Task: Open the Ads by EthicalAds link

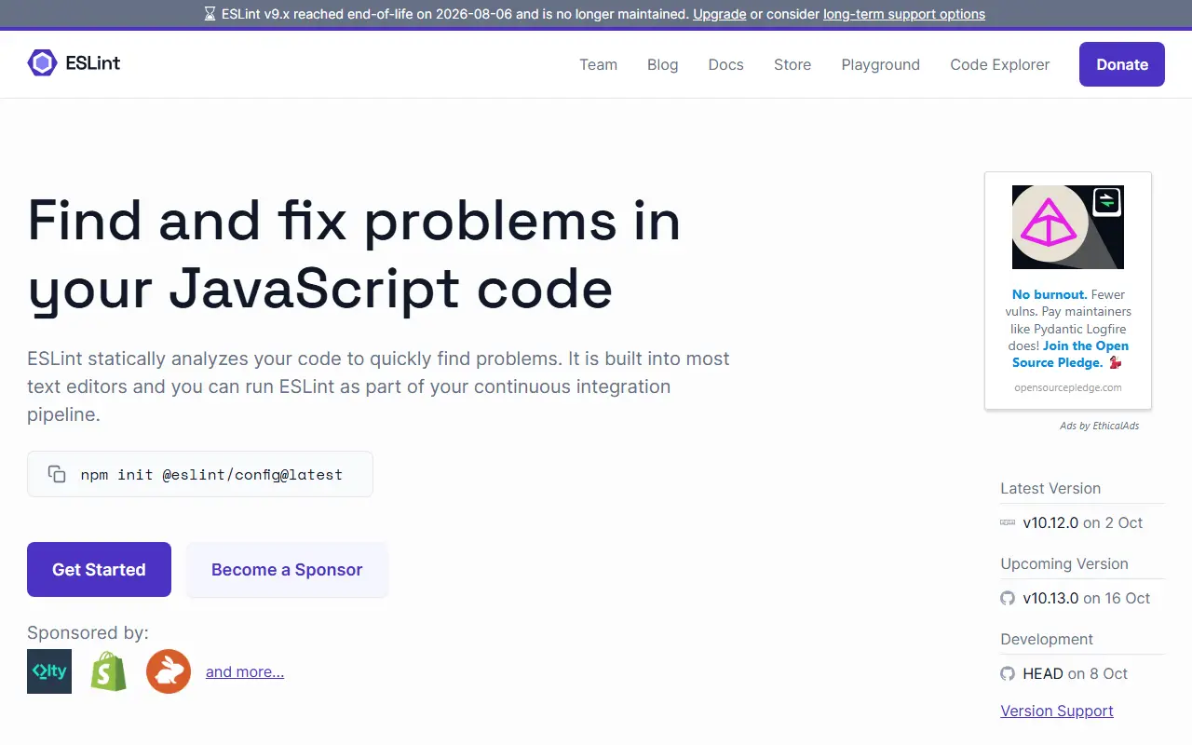Action: [x=1099, y=426]
